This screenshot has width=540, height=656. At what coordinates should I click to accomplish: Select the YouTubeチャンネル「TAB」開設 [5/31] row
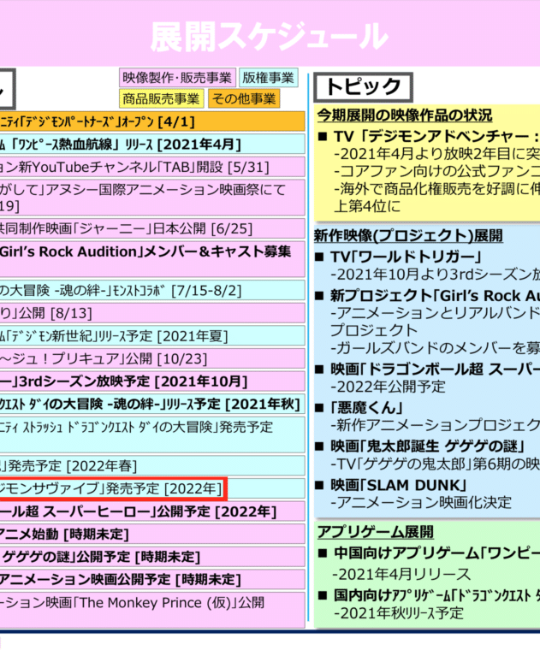coord(152,168)
